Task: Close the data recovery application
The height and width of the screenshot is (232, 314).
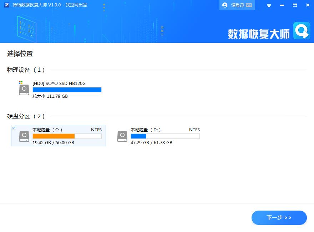Action: coord(308,5)
